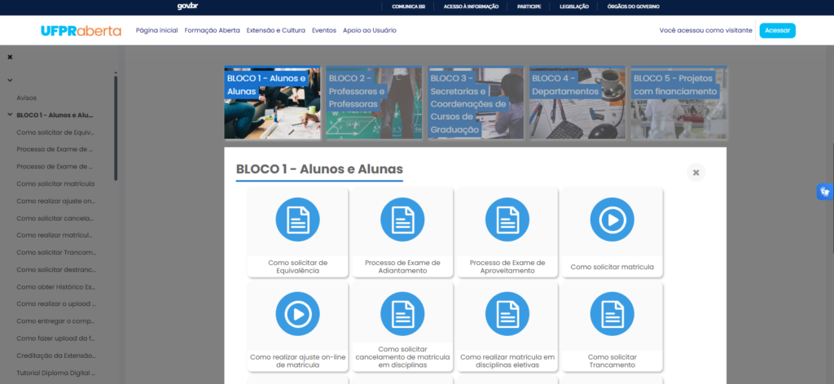Open the matrícula em disciplinas eletivas icon
The image size is (834, 384).
(x=507, y=314)
